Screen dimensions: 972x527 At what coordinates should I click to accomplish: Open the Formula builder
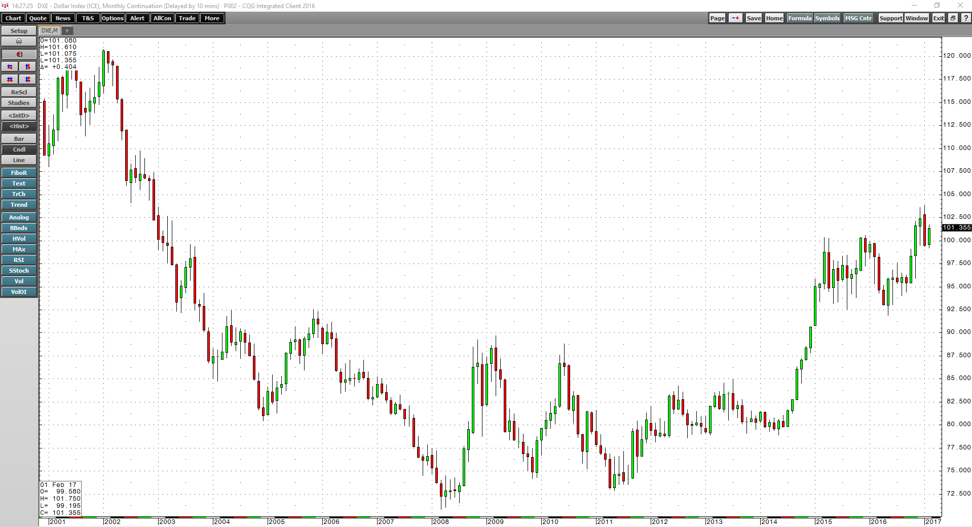pos(800,18)
